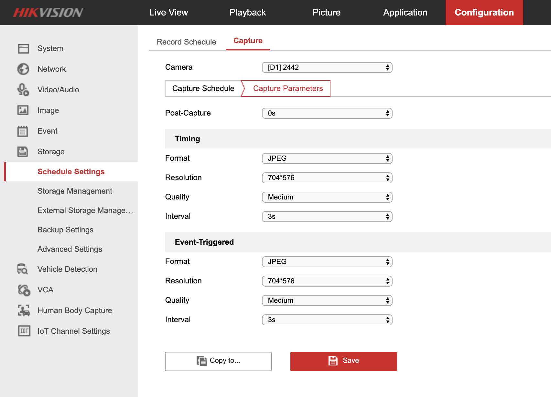
Task: Click the Human Body Capture icon
Action: click(23, 310)
